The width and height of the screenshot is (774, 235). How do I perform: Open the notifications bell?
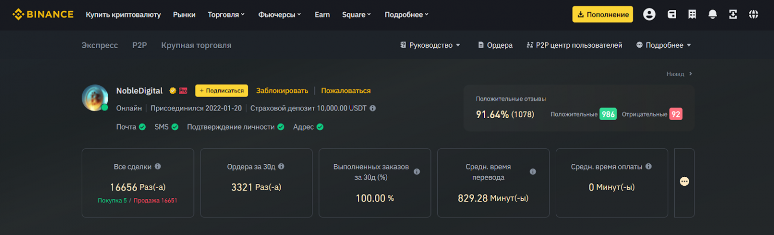coord(713,15)
